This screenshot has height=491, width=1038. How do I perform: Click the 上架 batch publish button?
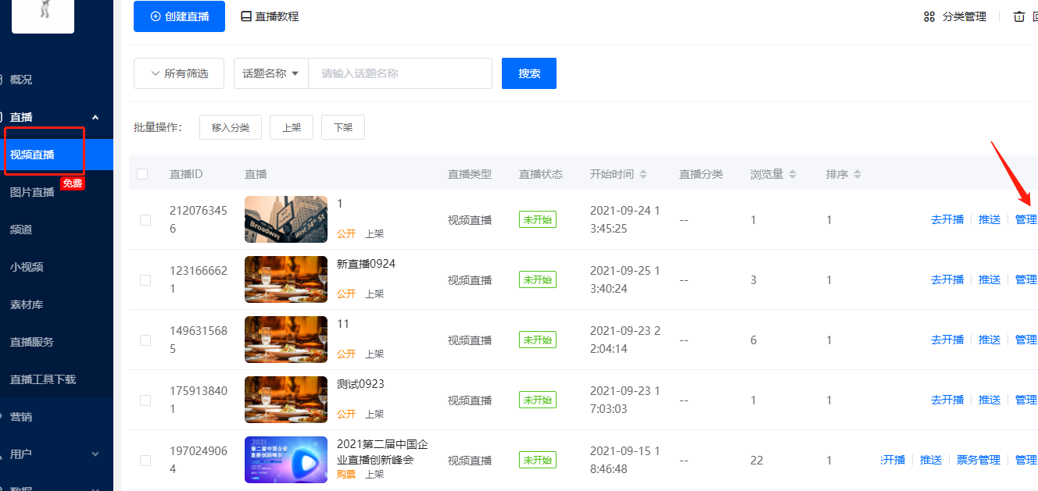pyautogui.click(x=292, y=127)
